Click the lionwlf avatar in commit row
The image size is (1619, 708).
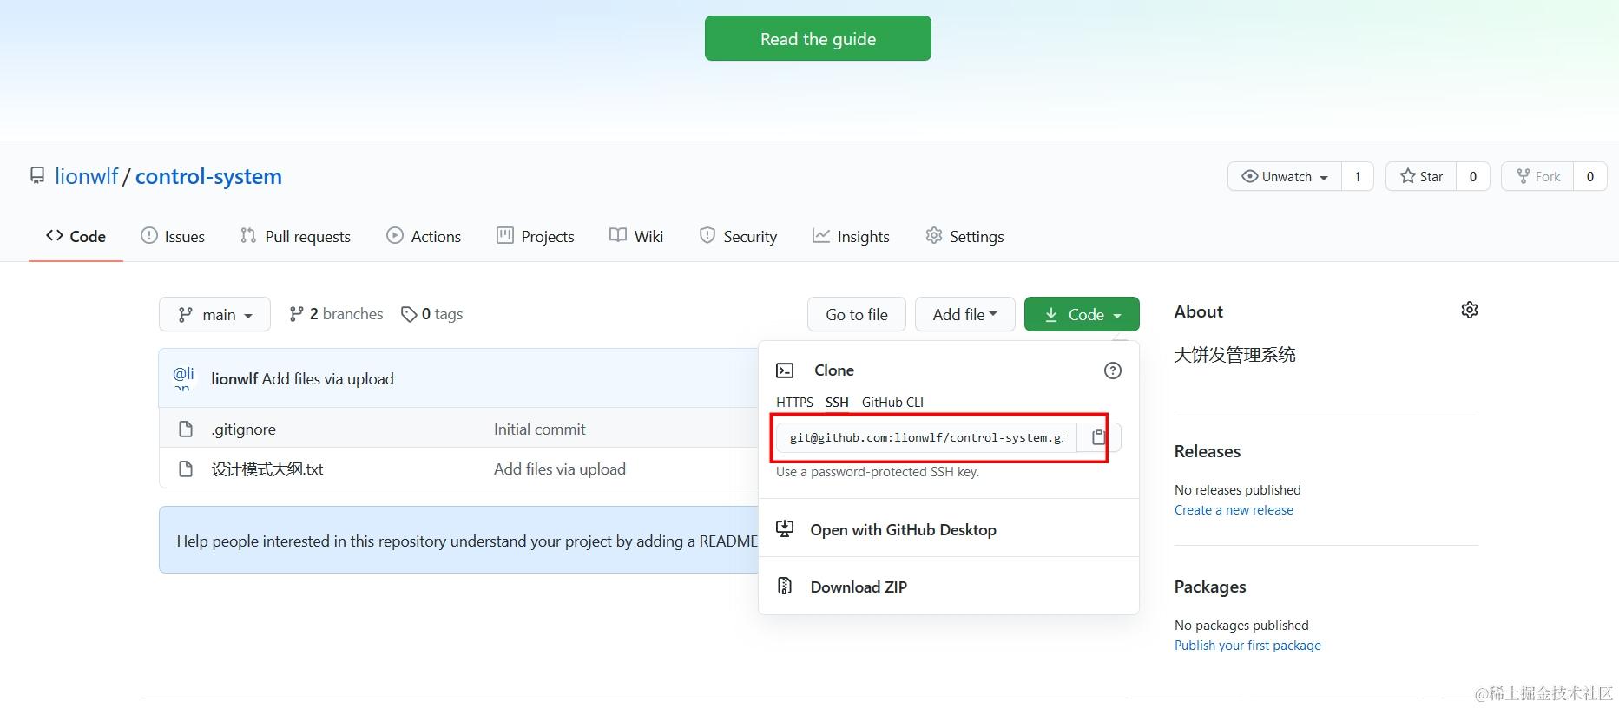[x=183, y=378]
